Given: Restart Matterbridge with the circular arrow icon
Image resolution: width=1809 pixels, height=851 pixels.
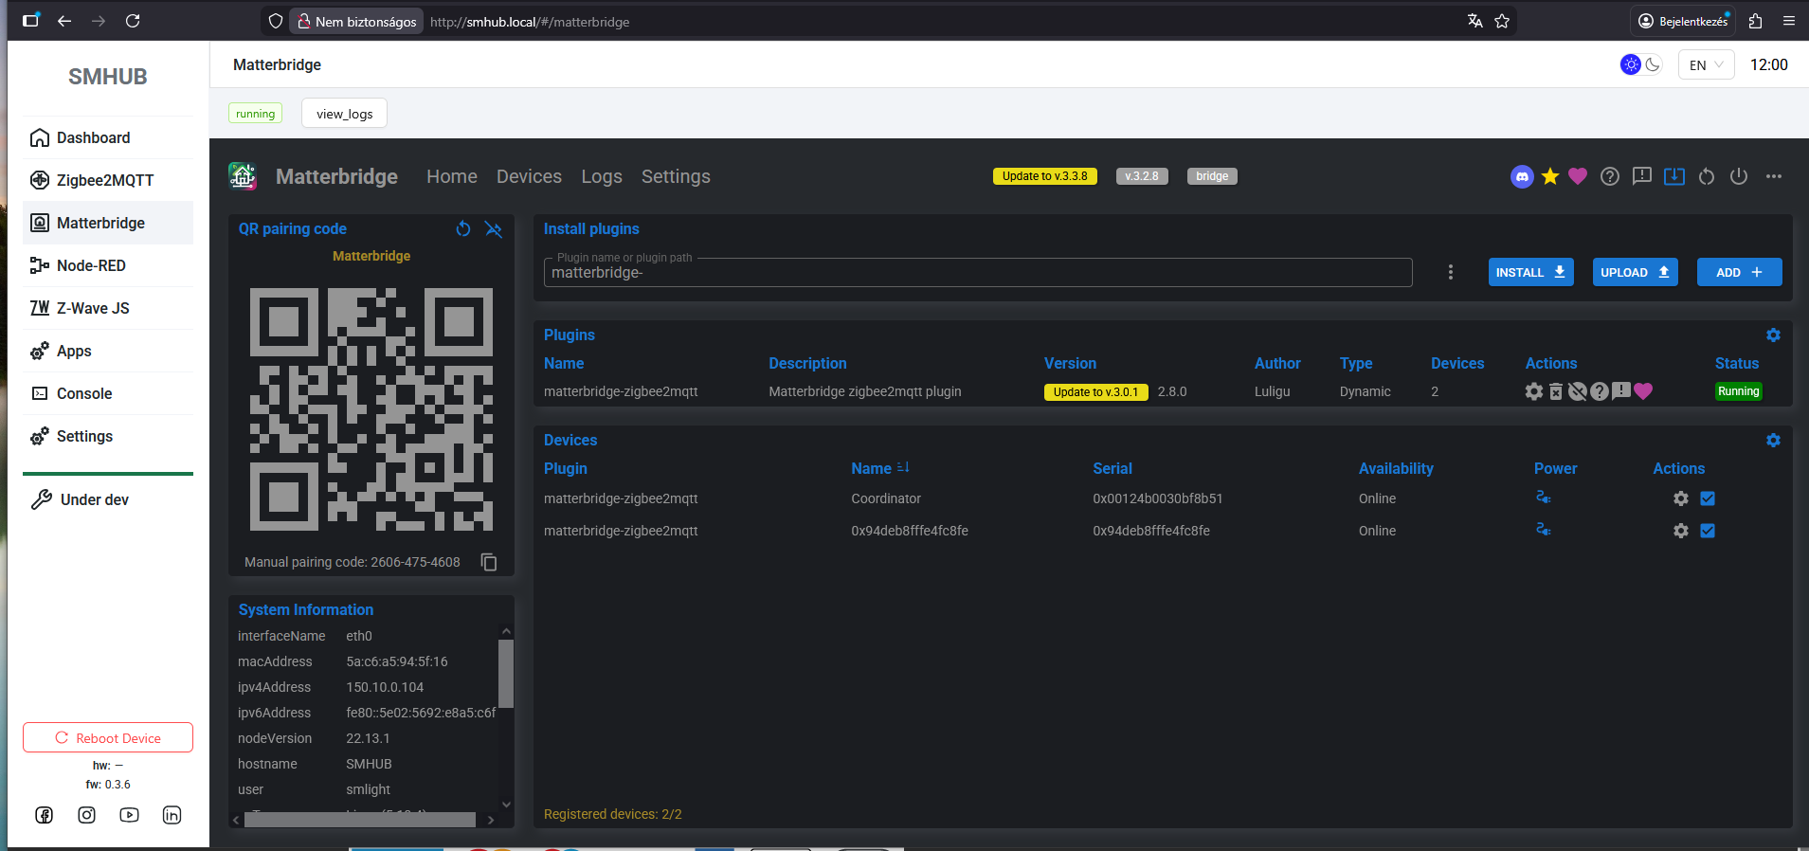Looking at the screenshot, I should click(x=1707, y=176).
